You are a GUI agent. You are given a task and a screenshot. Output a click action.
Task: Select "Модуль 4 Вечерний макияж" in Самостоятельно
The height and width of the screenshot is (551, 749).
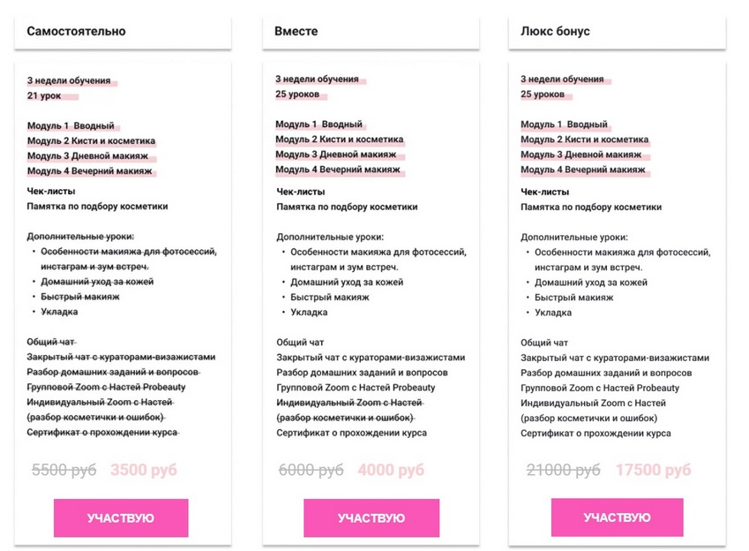(x=90, y=170)
